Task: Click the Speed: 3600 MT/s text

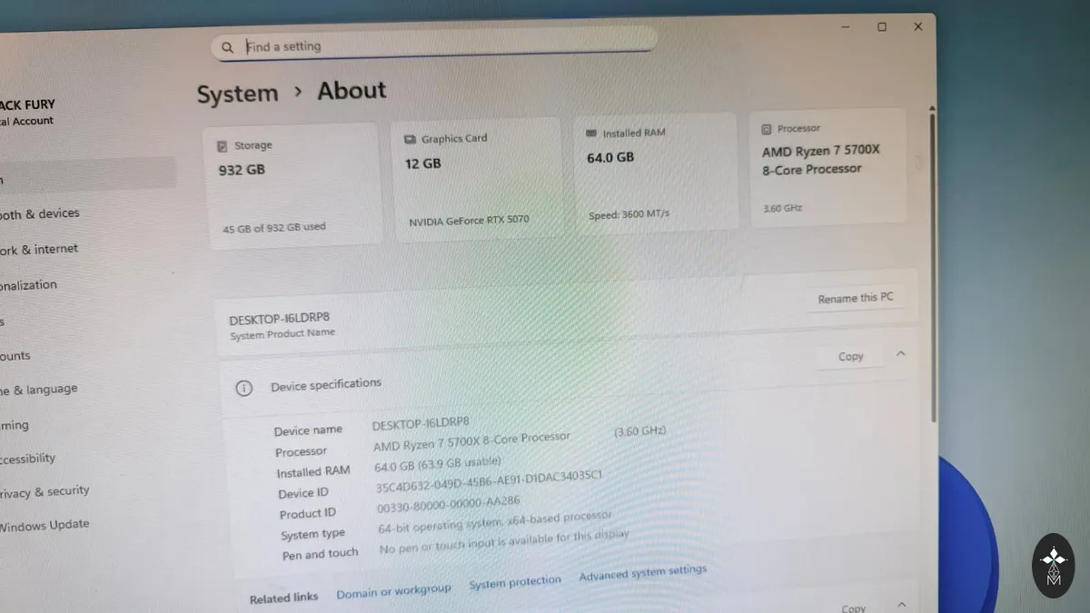Action: coord(629,214)
